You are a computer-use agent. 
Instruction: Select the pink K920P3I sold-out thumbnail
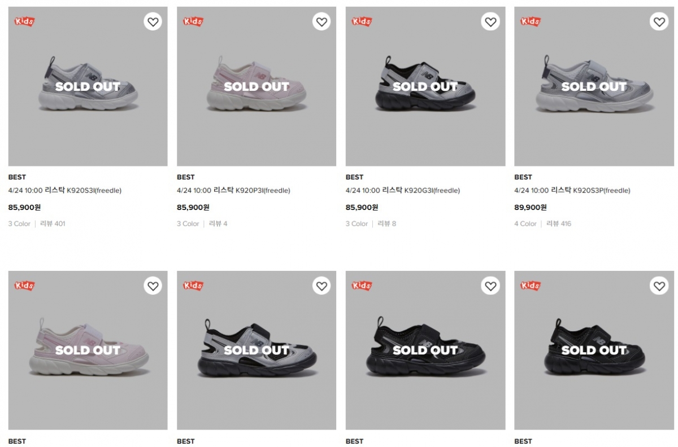tap(257, 86)
